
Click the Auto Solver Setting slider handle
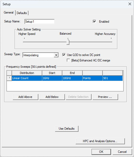68,42
